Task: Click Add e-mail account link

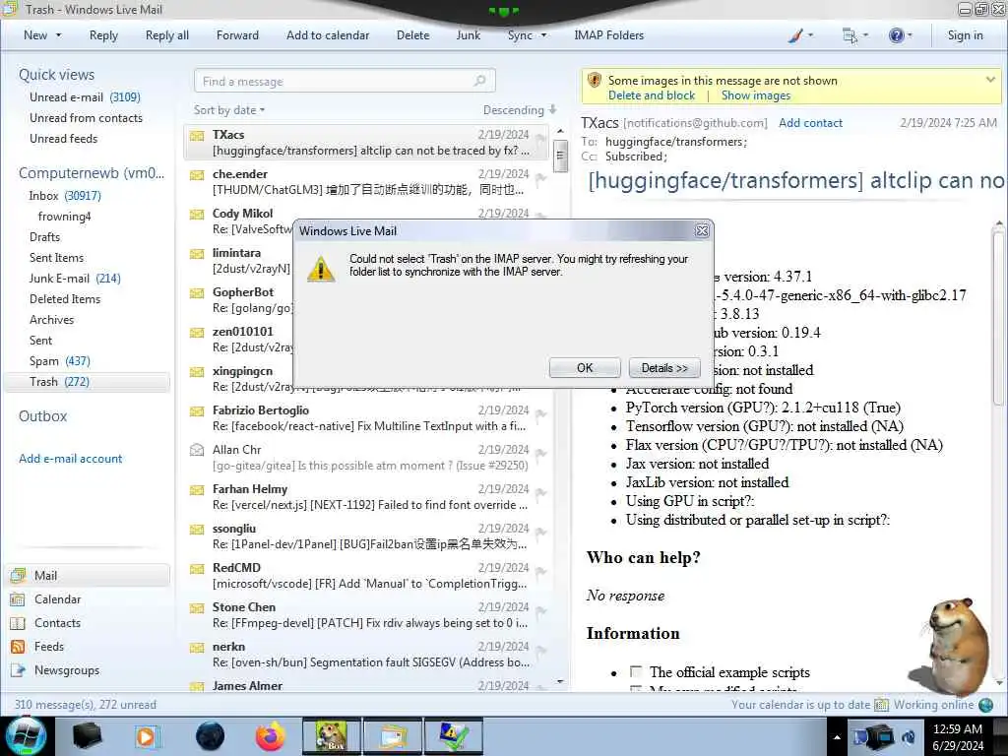Action: coord(70,459)
